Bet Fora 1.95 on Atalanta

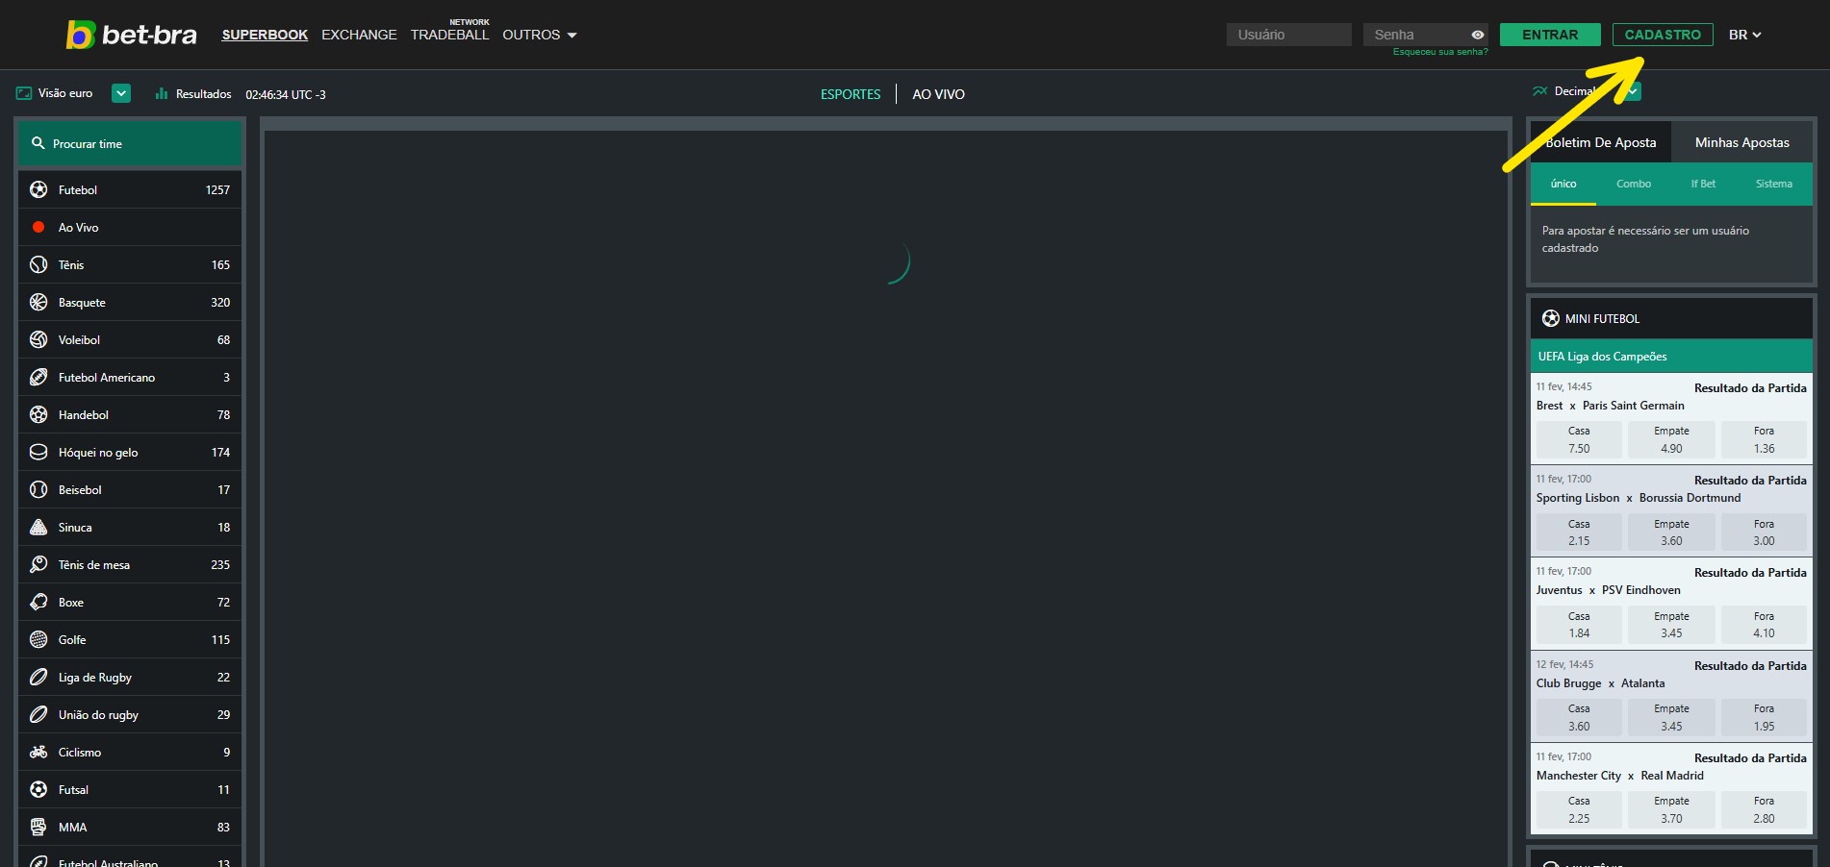(x=1764, y=717)
